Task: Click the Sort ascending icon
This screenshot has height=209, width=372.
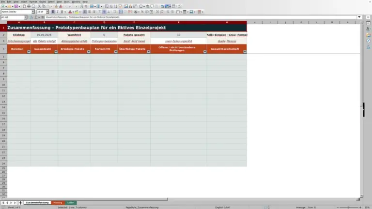Action: pyautogui.click(x=111, y=6)
